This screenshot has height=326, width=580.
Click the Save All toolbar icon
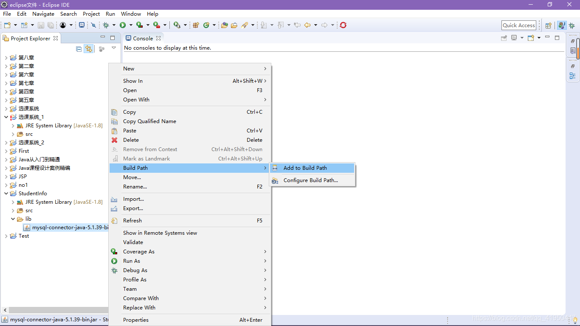[x=51, y=25]
